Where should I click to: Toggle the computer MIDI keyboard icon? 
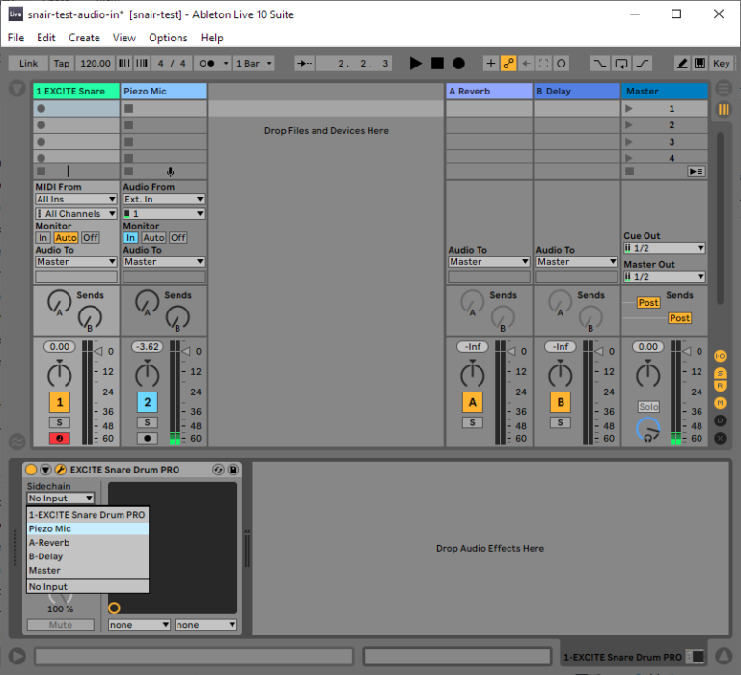tap(699, 64)
